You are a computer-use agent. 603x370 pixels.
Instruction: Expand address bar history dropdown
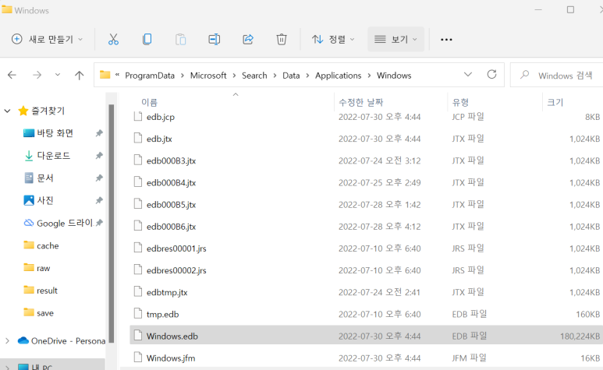click(467, 75)
